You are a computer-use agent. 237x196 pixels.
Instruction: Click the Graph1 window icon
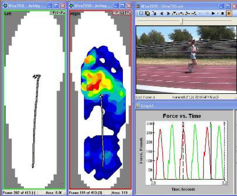(138, 106)
